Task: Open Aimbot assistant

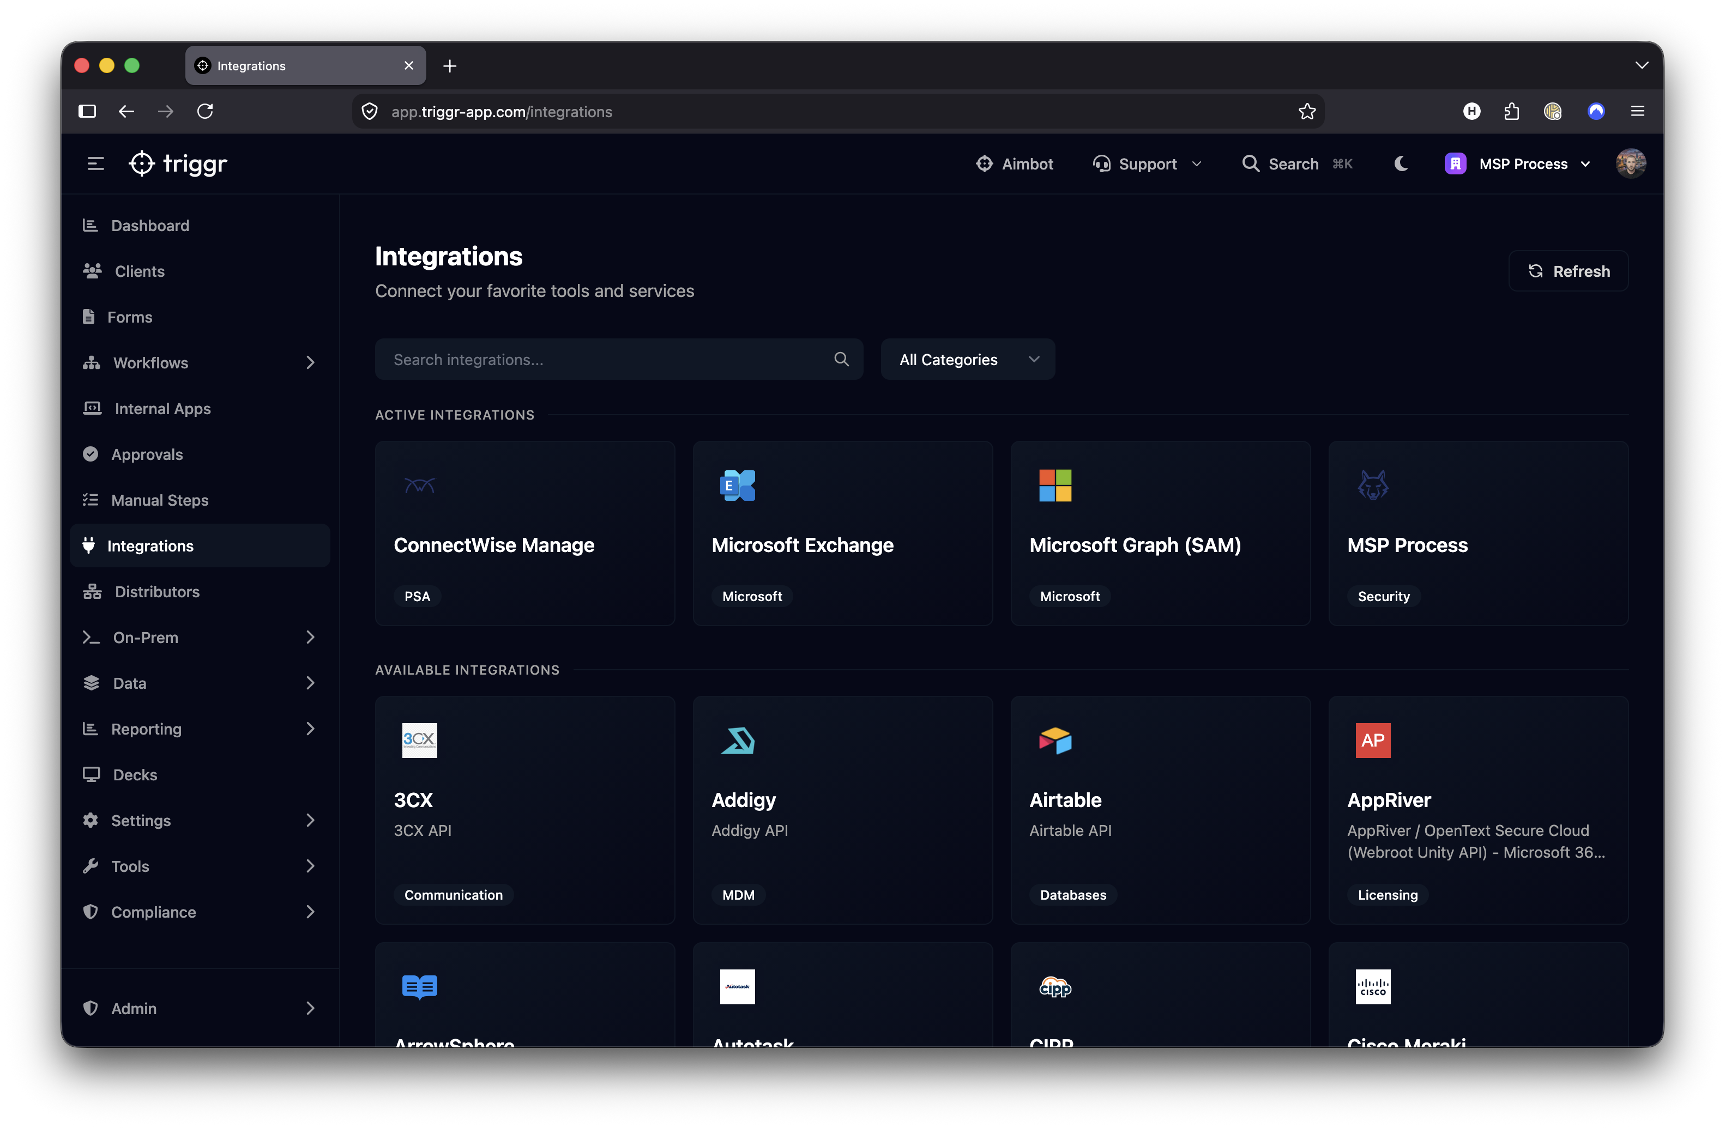Action: point(1014,163)
